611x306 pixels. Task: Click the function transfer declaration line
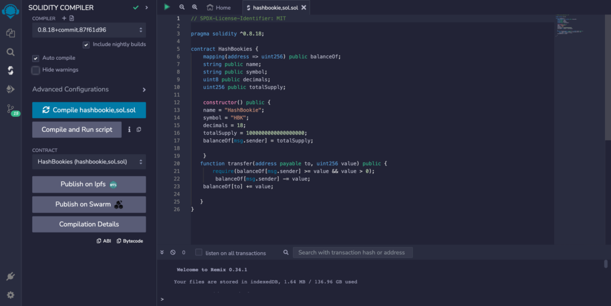click(x=294, y=163)
